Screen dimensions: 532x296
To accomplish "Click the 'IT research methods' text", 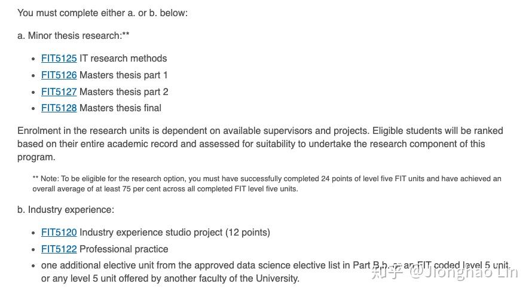I will pos(123,59).
